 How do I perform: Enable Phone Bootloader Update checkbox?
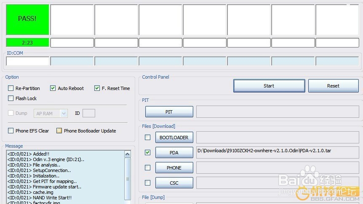[x=59, y=131]
